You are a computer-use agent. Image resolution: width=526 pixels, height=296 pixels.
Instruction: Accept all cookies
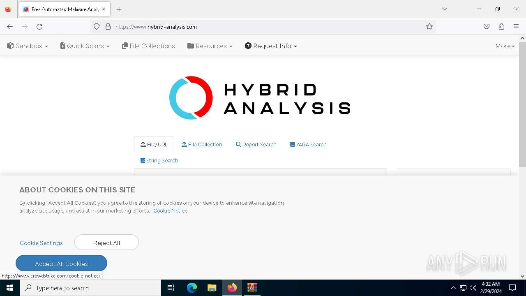click(x=61, y=264)
